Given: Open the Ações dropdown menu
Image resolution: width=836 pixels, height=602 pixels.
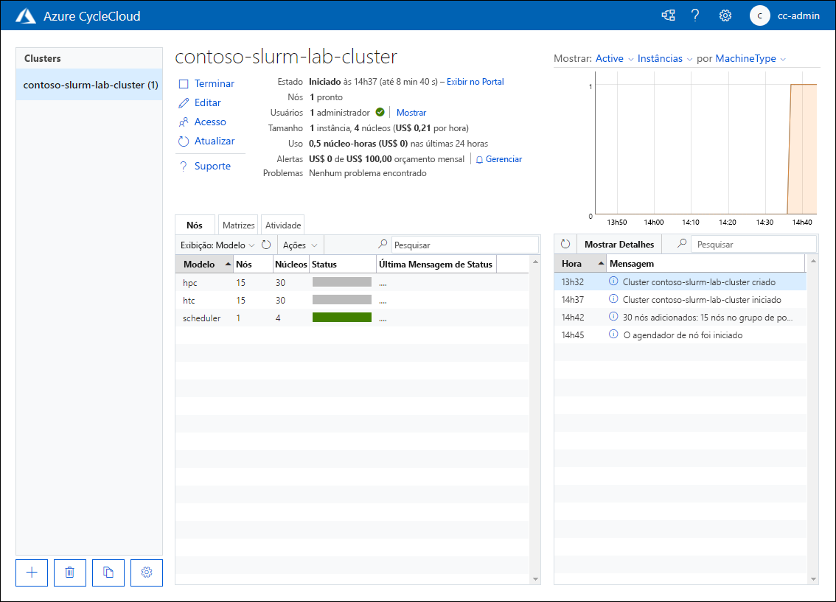Looking at the screenshot, I should (x=299, y=244).
